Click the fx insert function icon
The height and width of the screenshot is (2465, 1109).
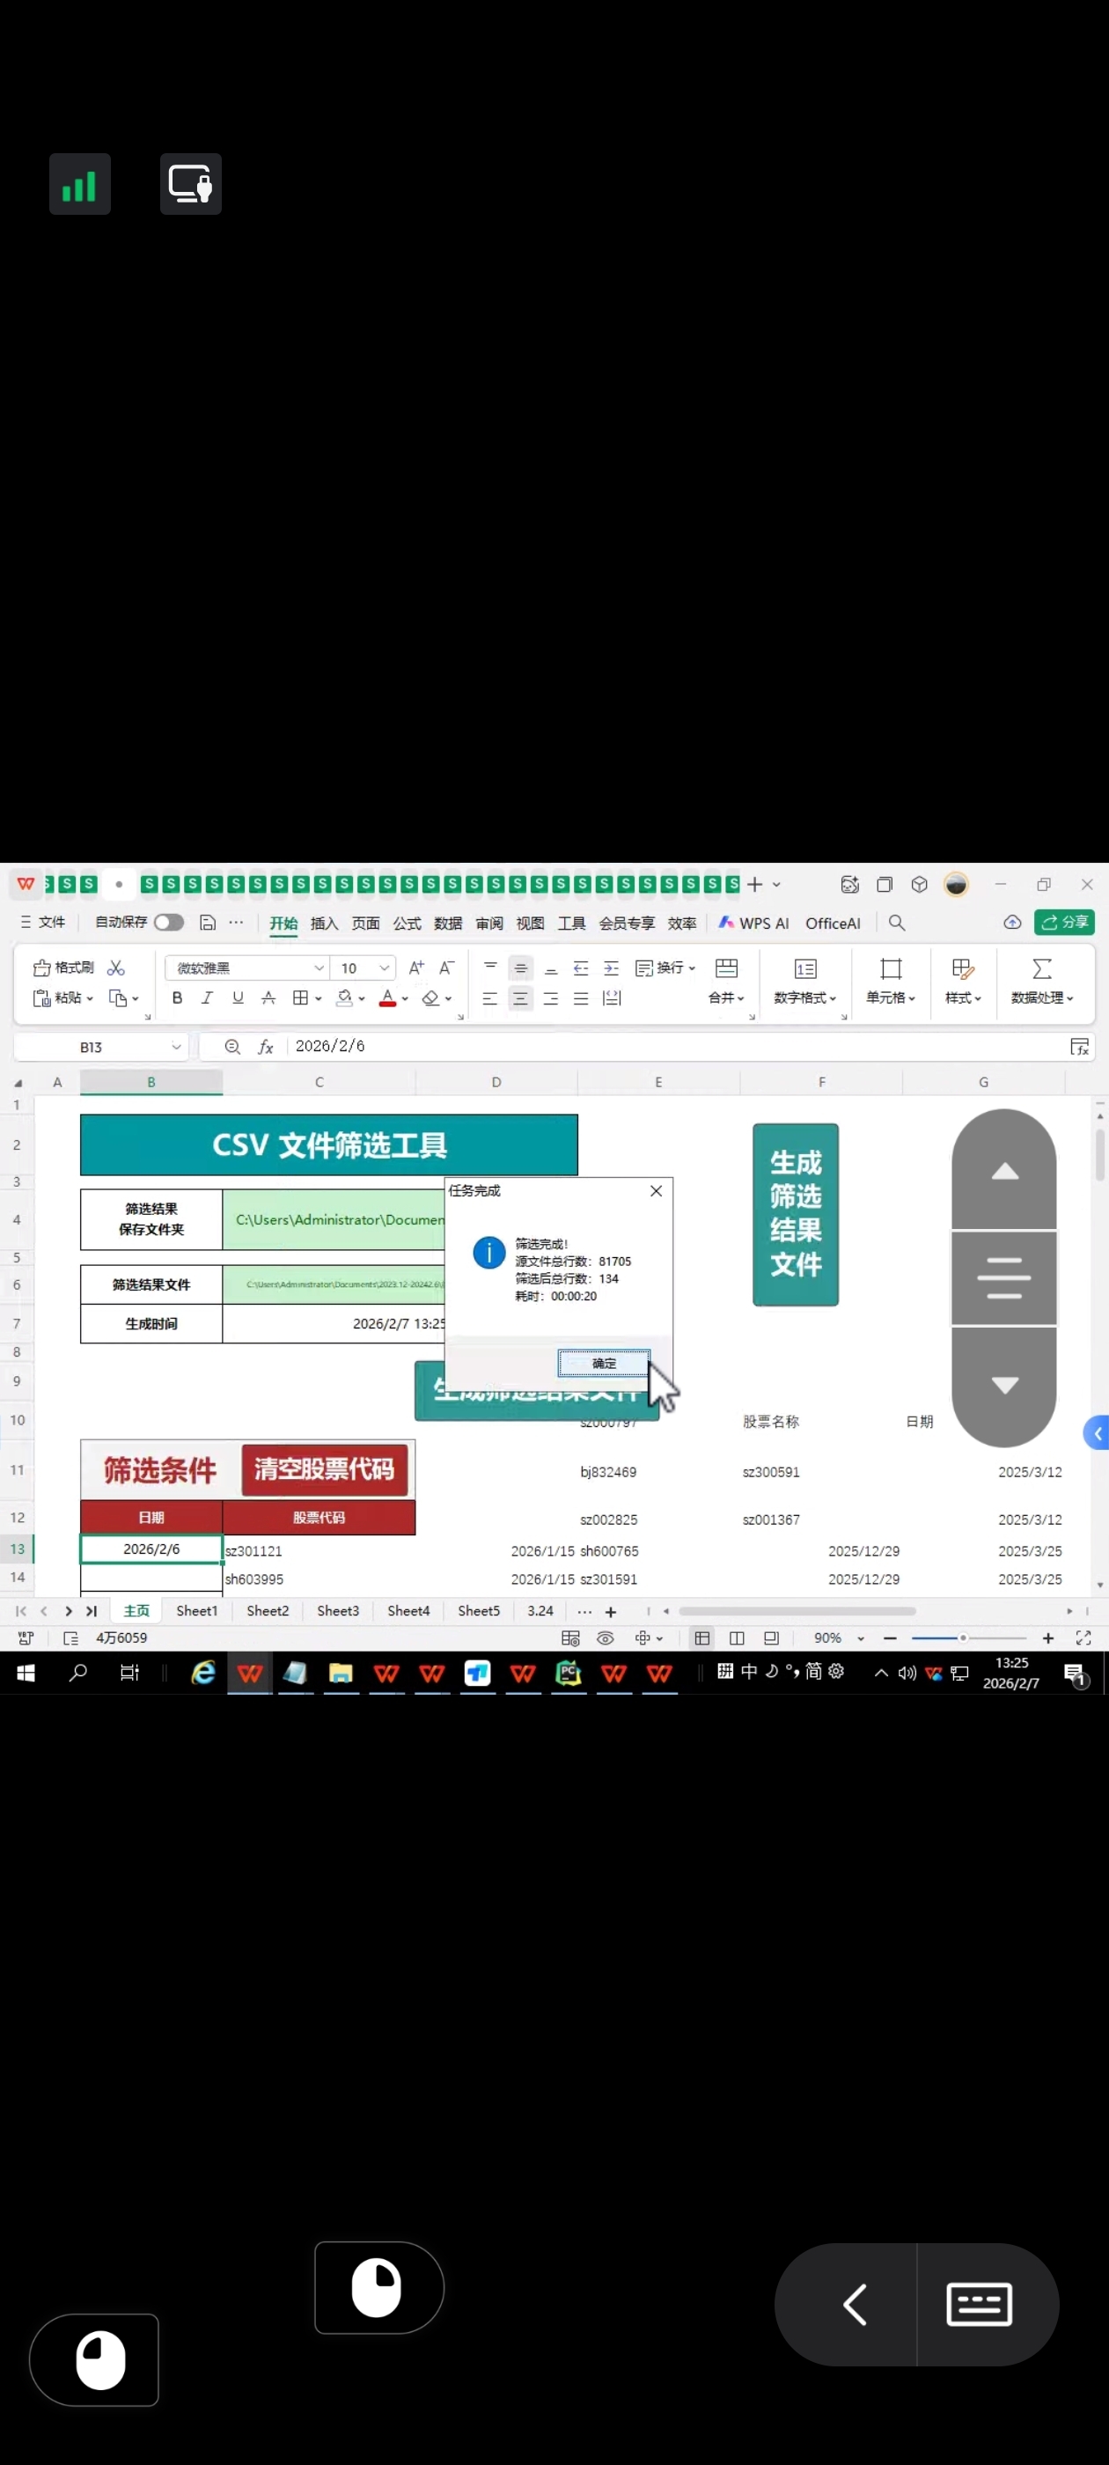[266, 1047]
